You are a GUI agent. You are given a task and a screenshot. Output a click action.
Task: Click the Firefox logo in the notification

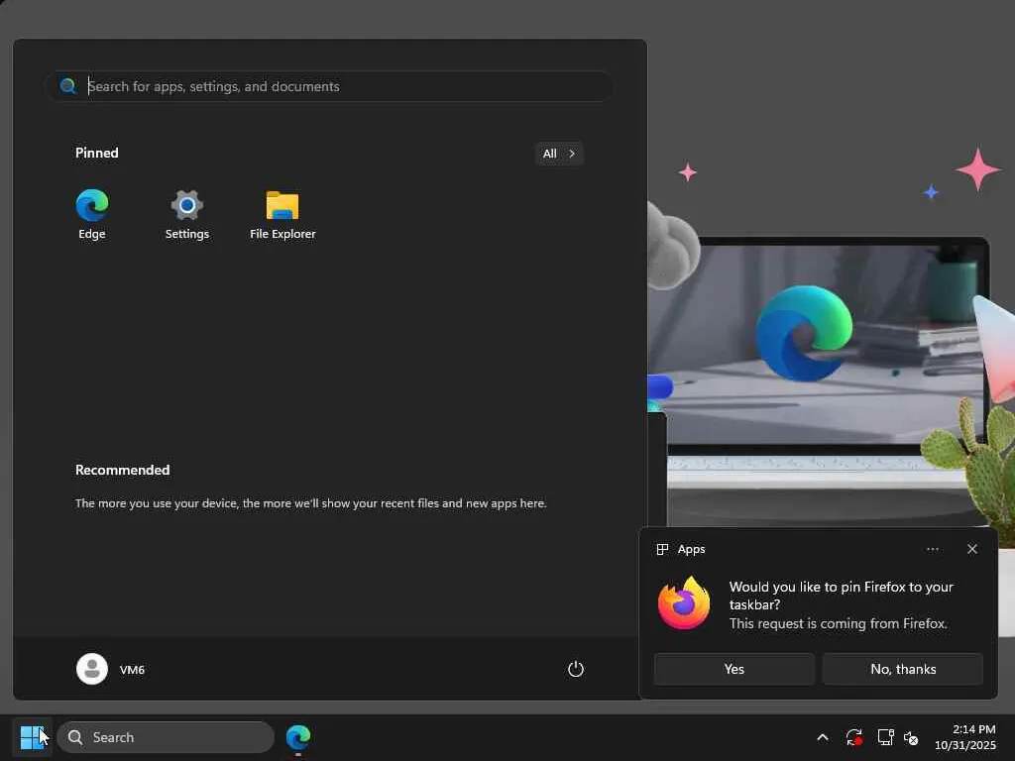pyautogui.click(x=684, y=603)
